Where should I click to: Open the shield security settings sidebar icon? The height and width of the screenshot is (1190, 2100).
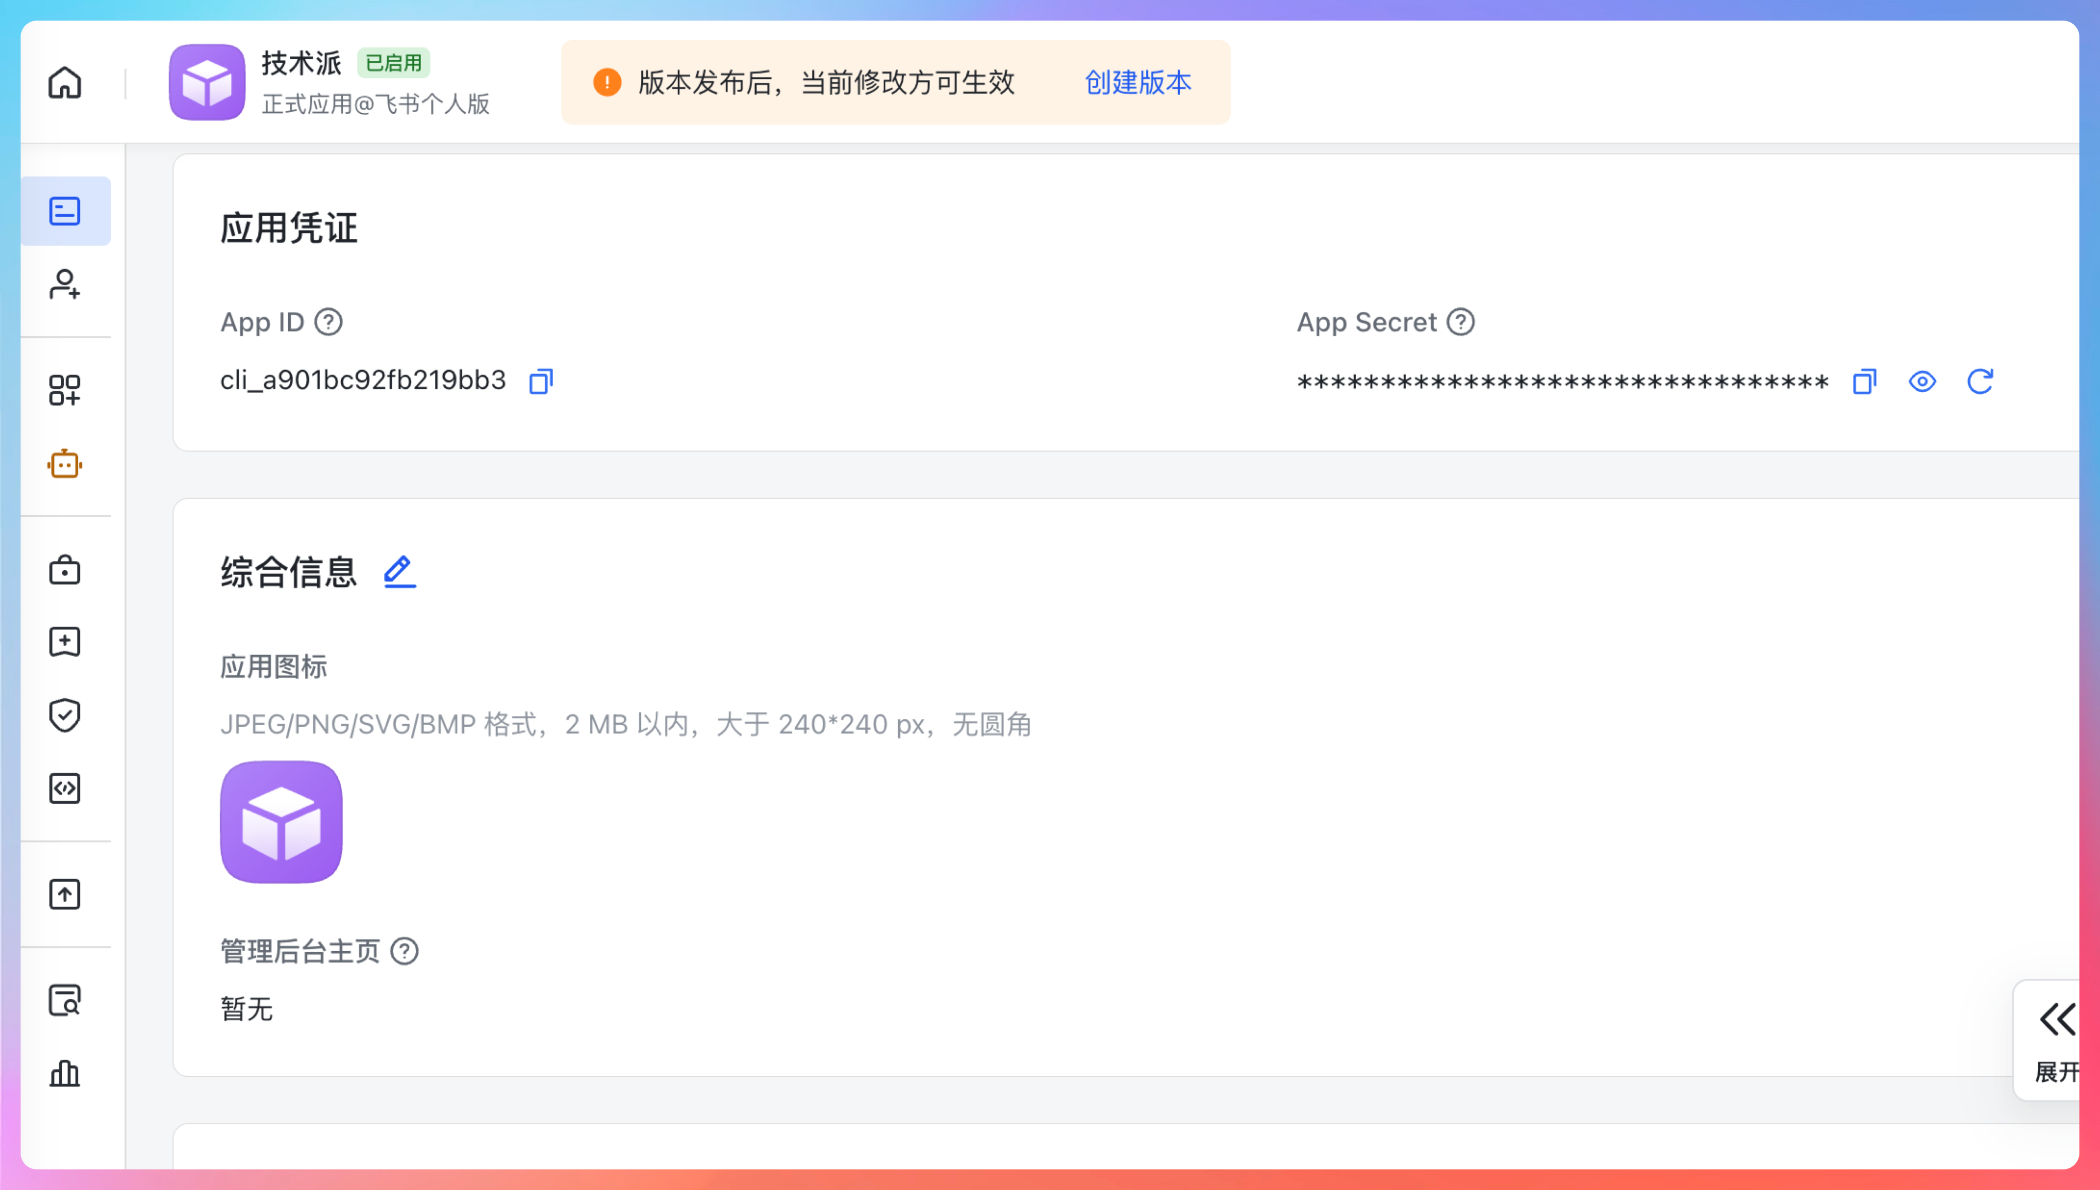[64, 715]
